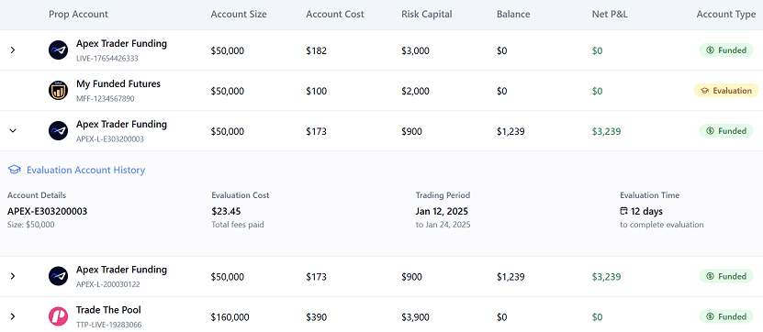Click calendar icon next to 12 days
Viewport: 763px width, 332px height.
click(x=623, y=212)
